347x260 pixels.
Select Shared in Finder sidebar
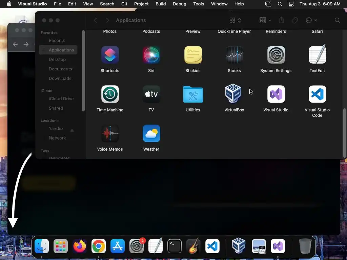point(58,108)
